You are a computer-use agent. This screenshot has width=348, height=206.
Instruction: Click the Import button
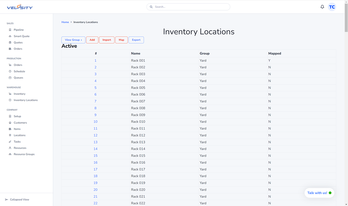[x=107, y=40]
